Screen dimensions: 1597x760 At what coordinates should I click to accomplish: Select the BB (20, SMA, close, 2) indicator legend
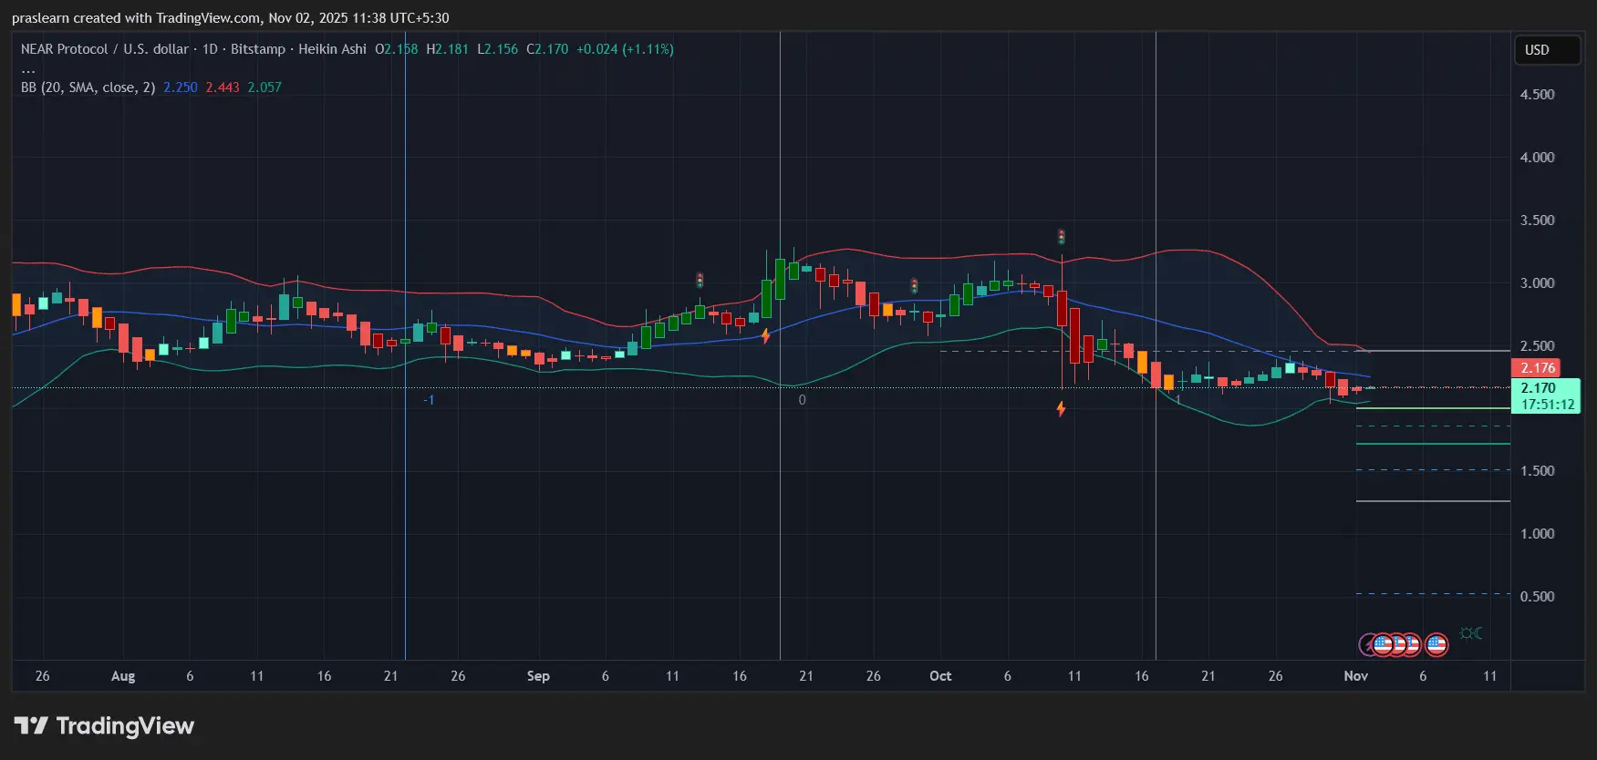pos(88,87)
